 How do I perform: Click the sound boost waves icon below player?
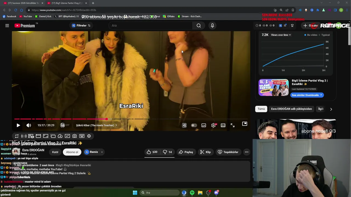click(x=24, y=136)
